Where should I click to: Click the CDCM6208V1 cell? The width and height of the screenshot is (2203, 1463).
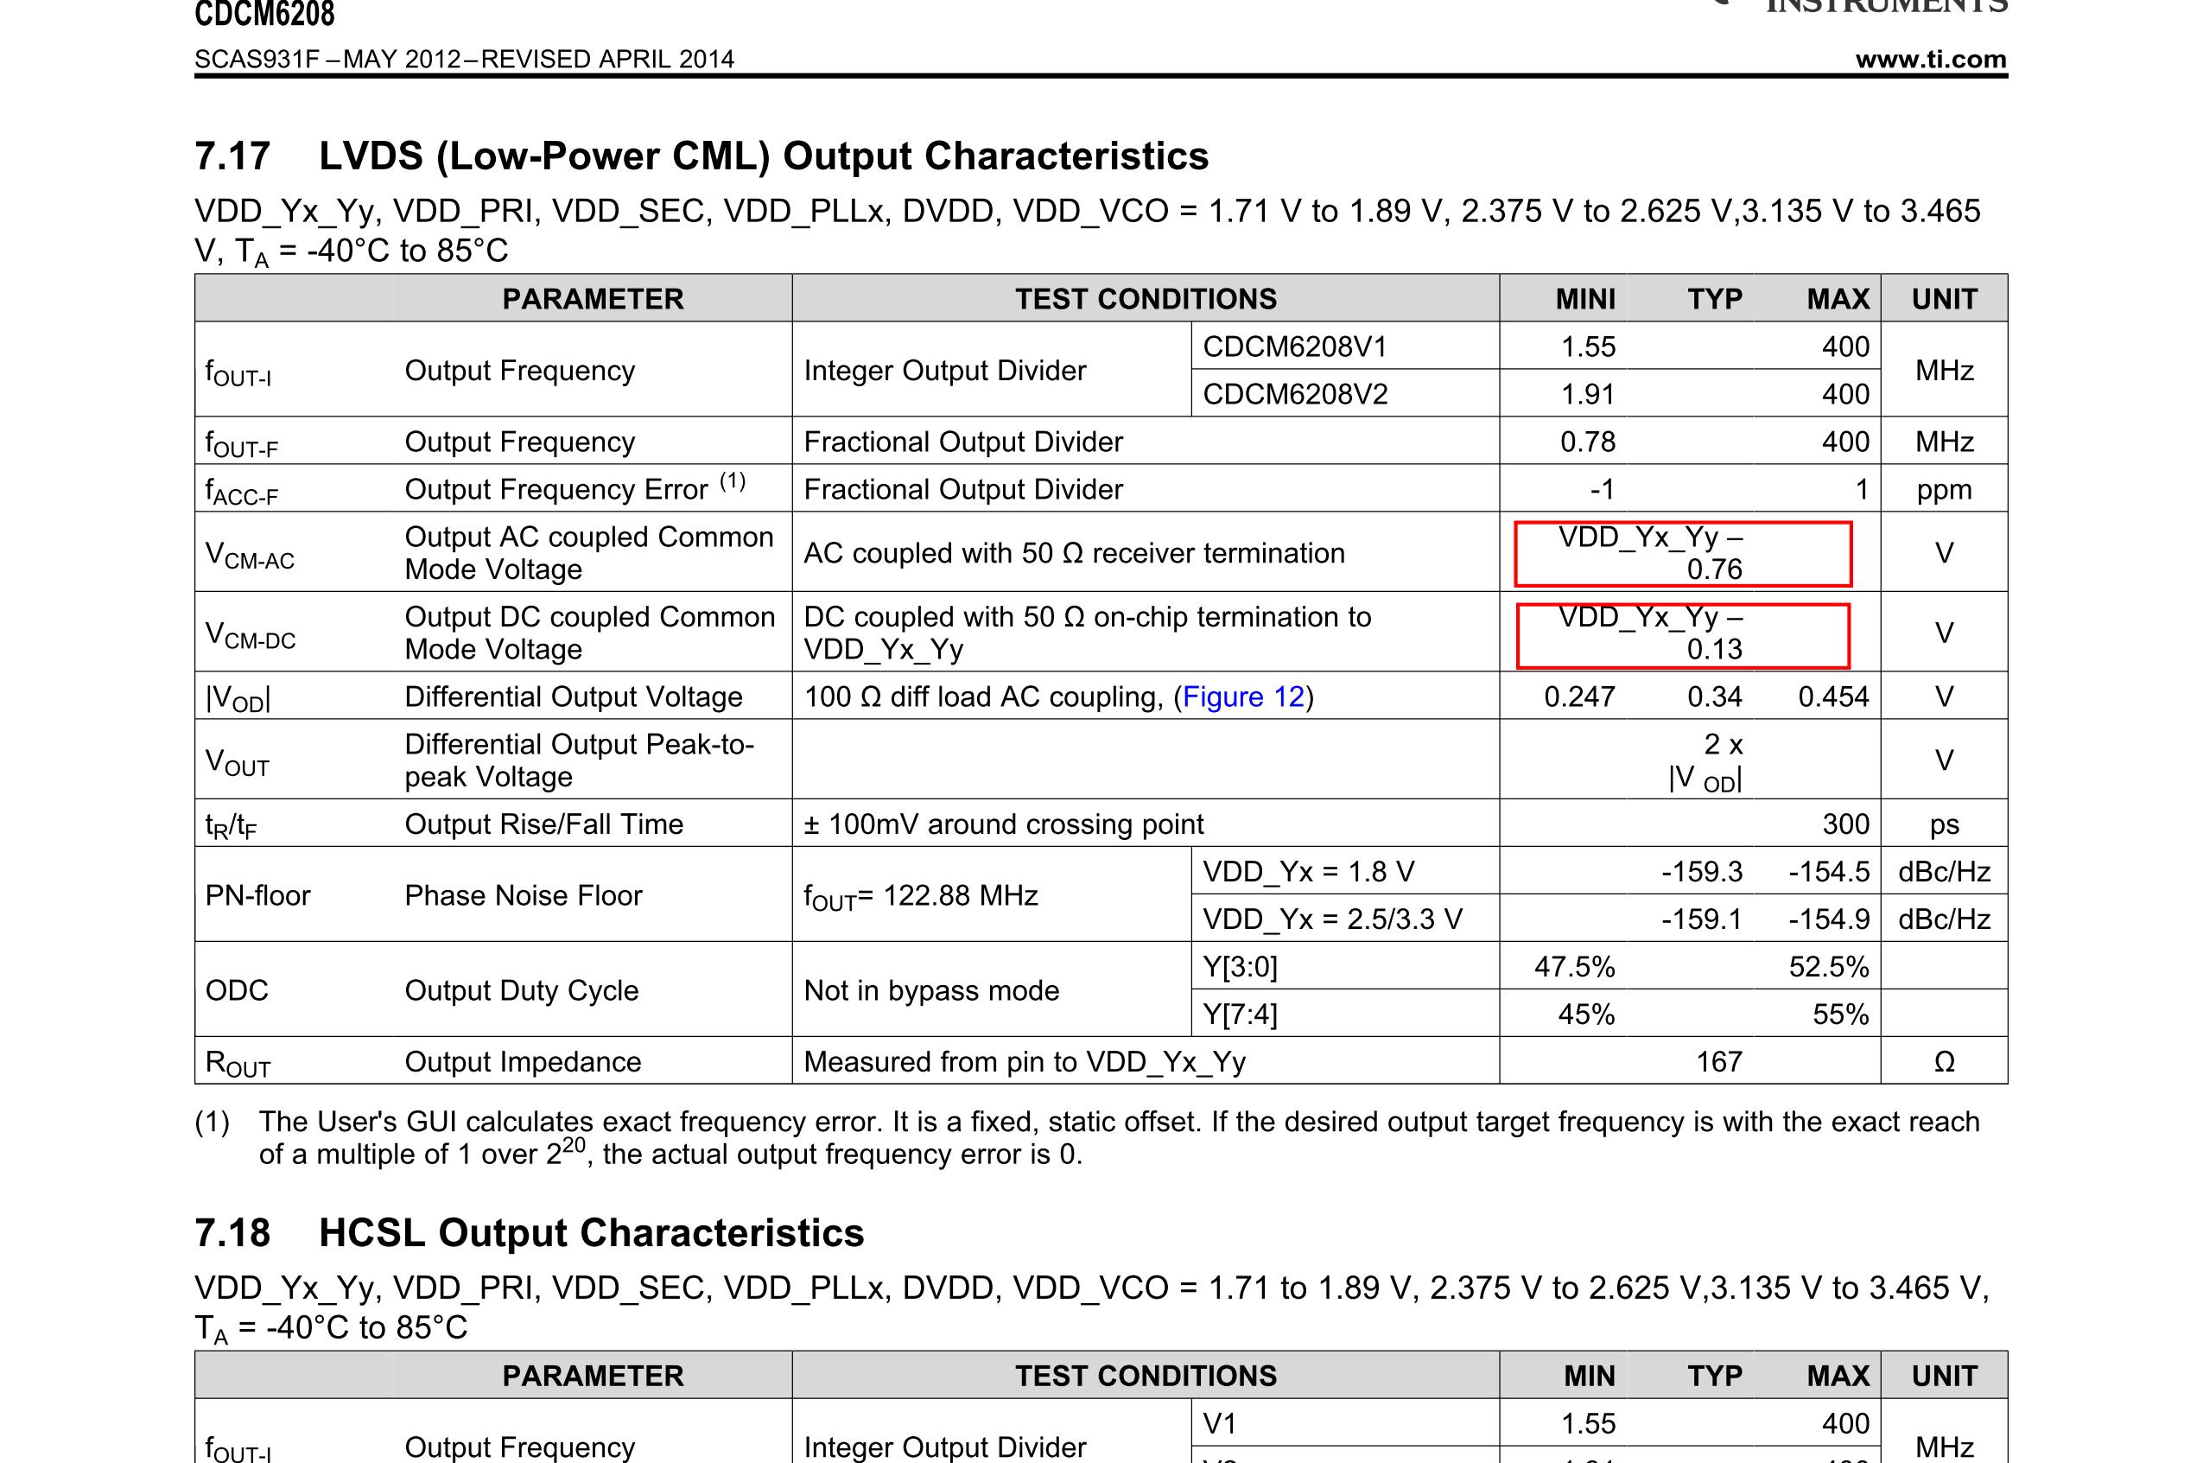pos(1294,347)
